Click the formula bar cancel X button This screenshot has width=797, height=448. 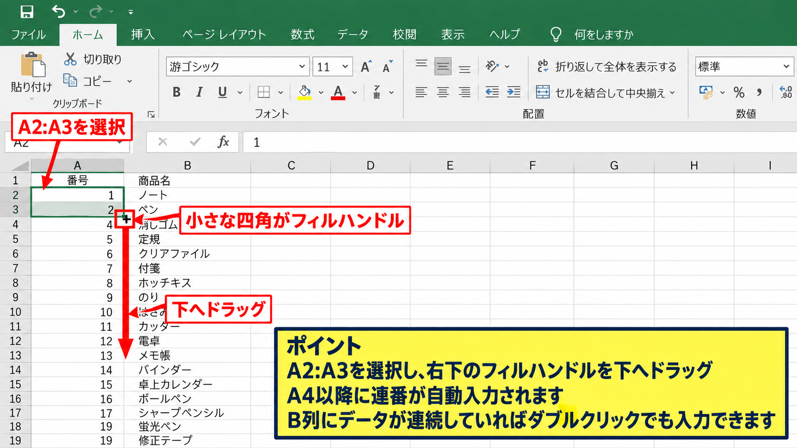coord(163,142)
